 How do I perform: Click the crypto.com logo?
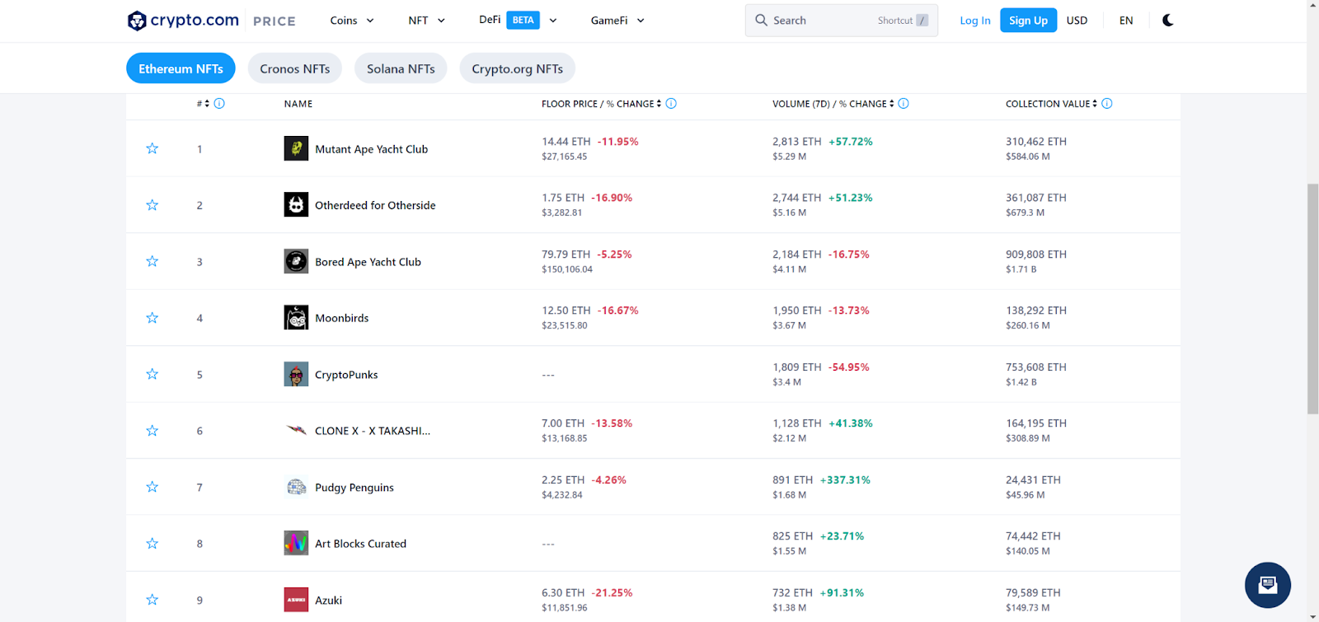click(183, 21)
